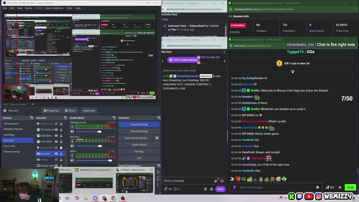Hide the display capture source
Viewport: 359px width, 202px height.
[56, 166]
